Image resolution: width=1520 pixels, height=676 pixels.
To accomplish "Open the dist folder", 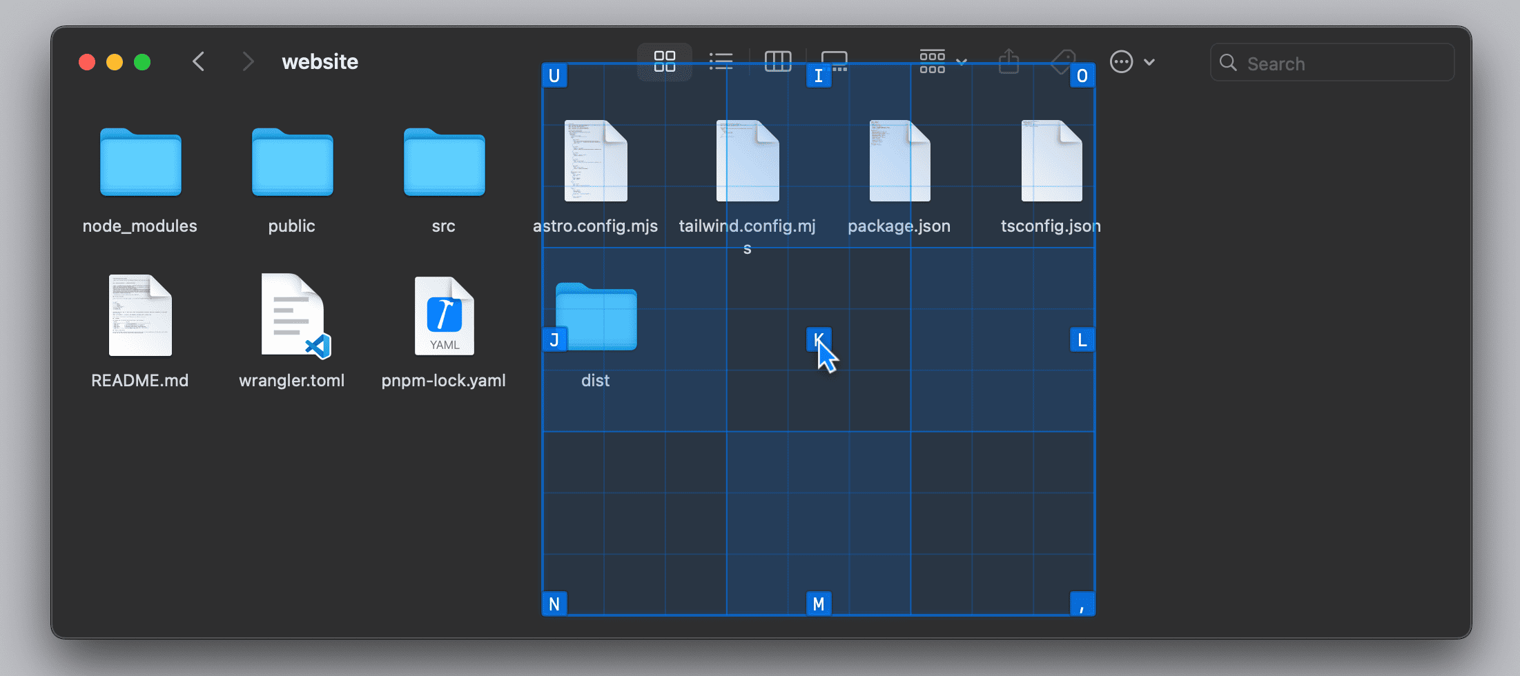I will pyautogui.click(x=595, y=317).
